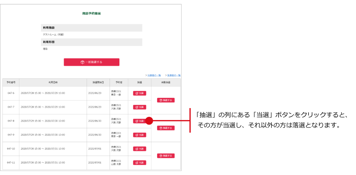Click the 施設予約抽選 page title
356x175 pixels.
click(91, 13)
